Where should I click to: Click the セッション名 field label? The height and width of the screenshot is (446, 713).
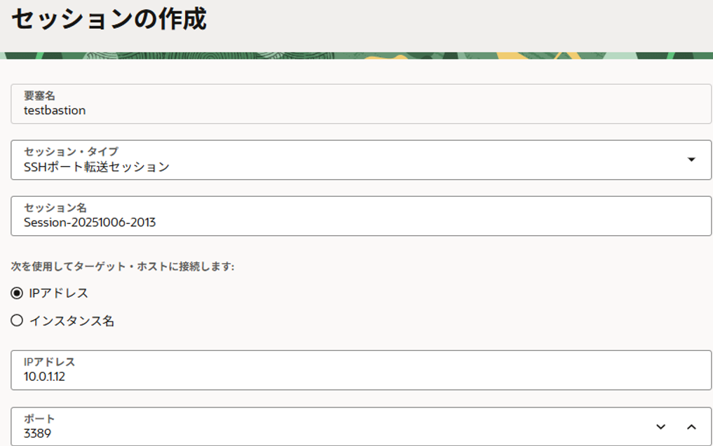[x=55, y=208]
